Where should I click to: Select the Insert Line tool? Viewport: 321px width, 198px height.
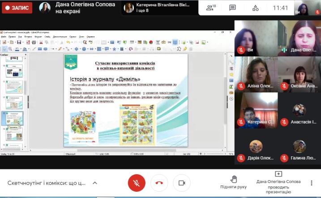tap(34, 49)
